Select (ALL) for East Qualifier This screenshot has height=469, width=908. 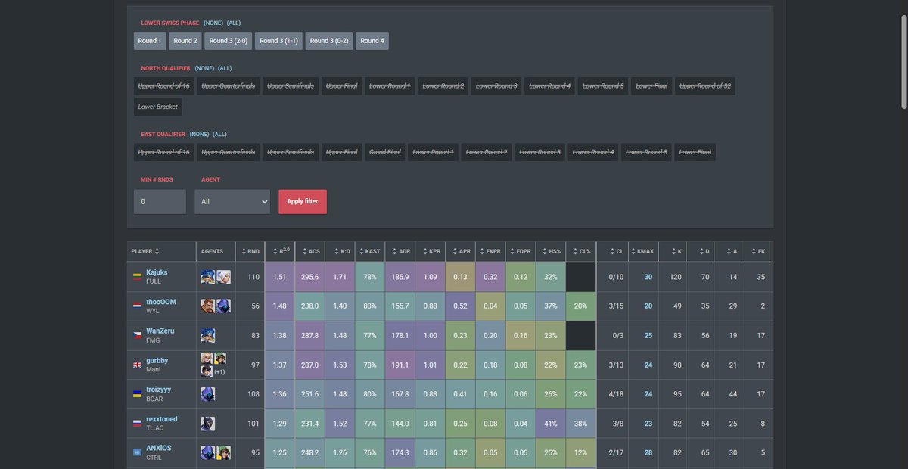[x=219, y=134]
